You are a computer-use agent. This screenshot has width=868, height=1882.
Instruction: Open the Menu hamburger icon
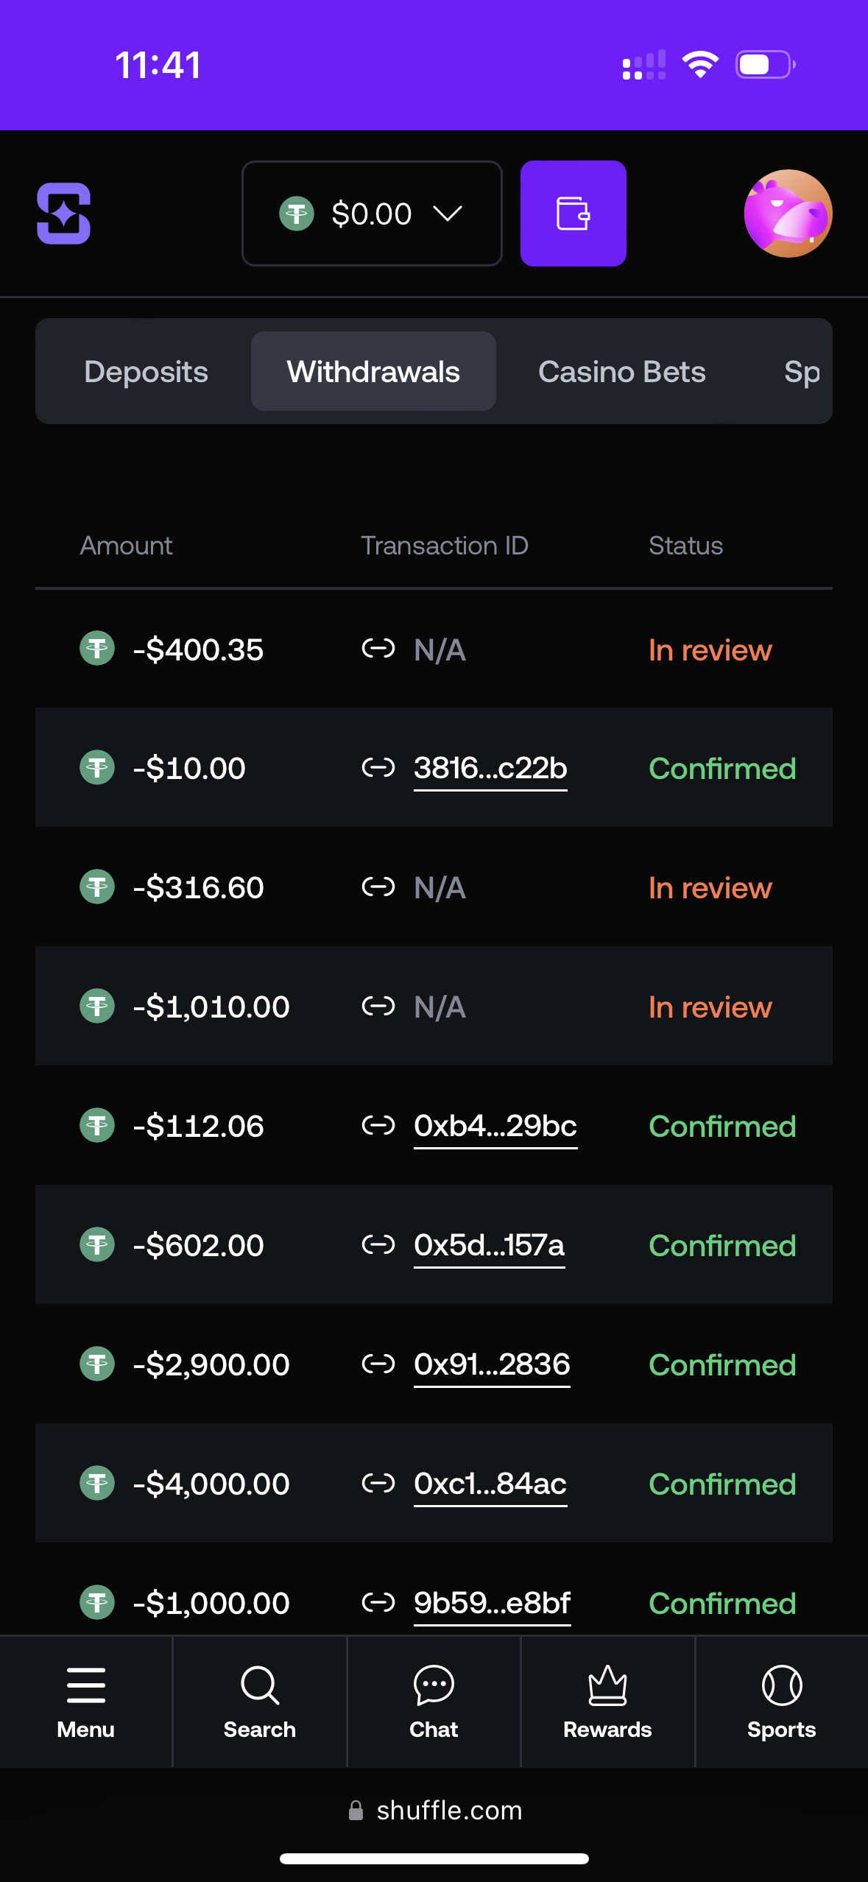86,1685
